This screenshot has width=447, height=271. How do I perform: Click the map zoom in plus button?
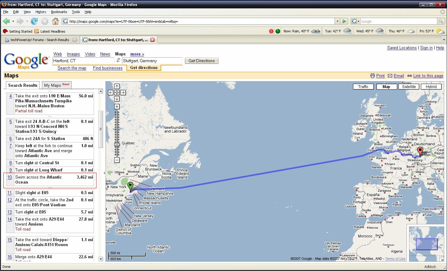click(x=117, y=106)
